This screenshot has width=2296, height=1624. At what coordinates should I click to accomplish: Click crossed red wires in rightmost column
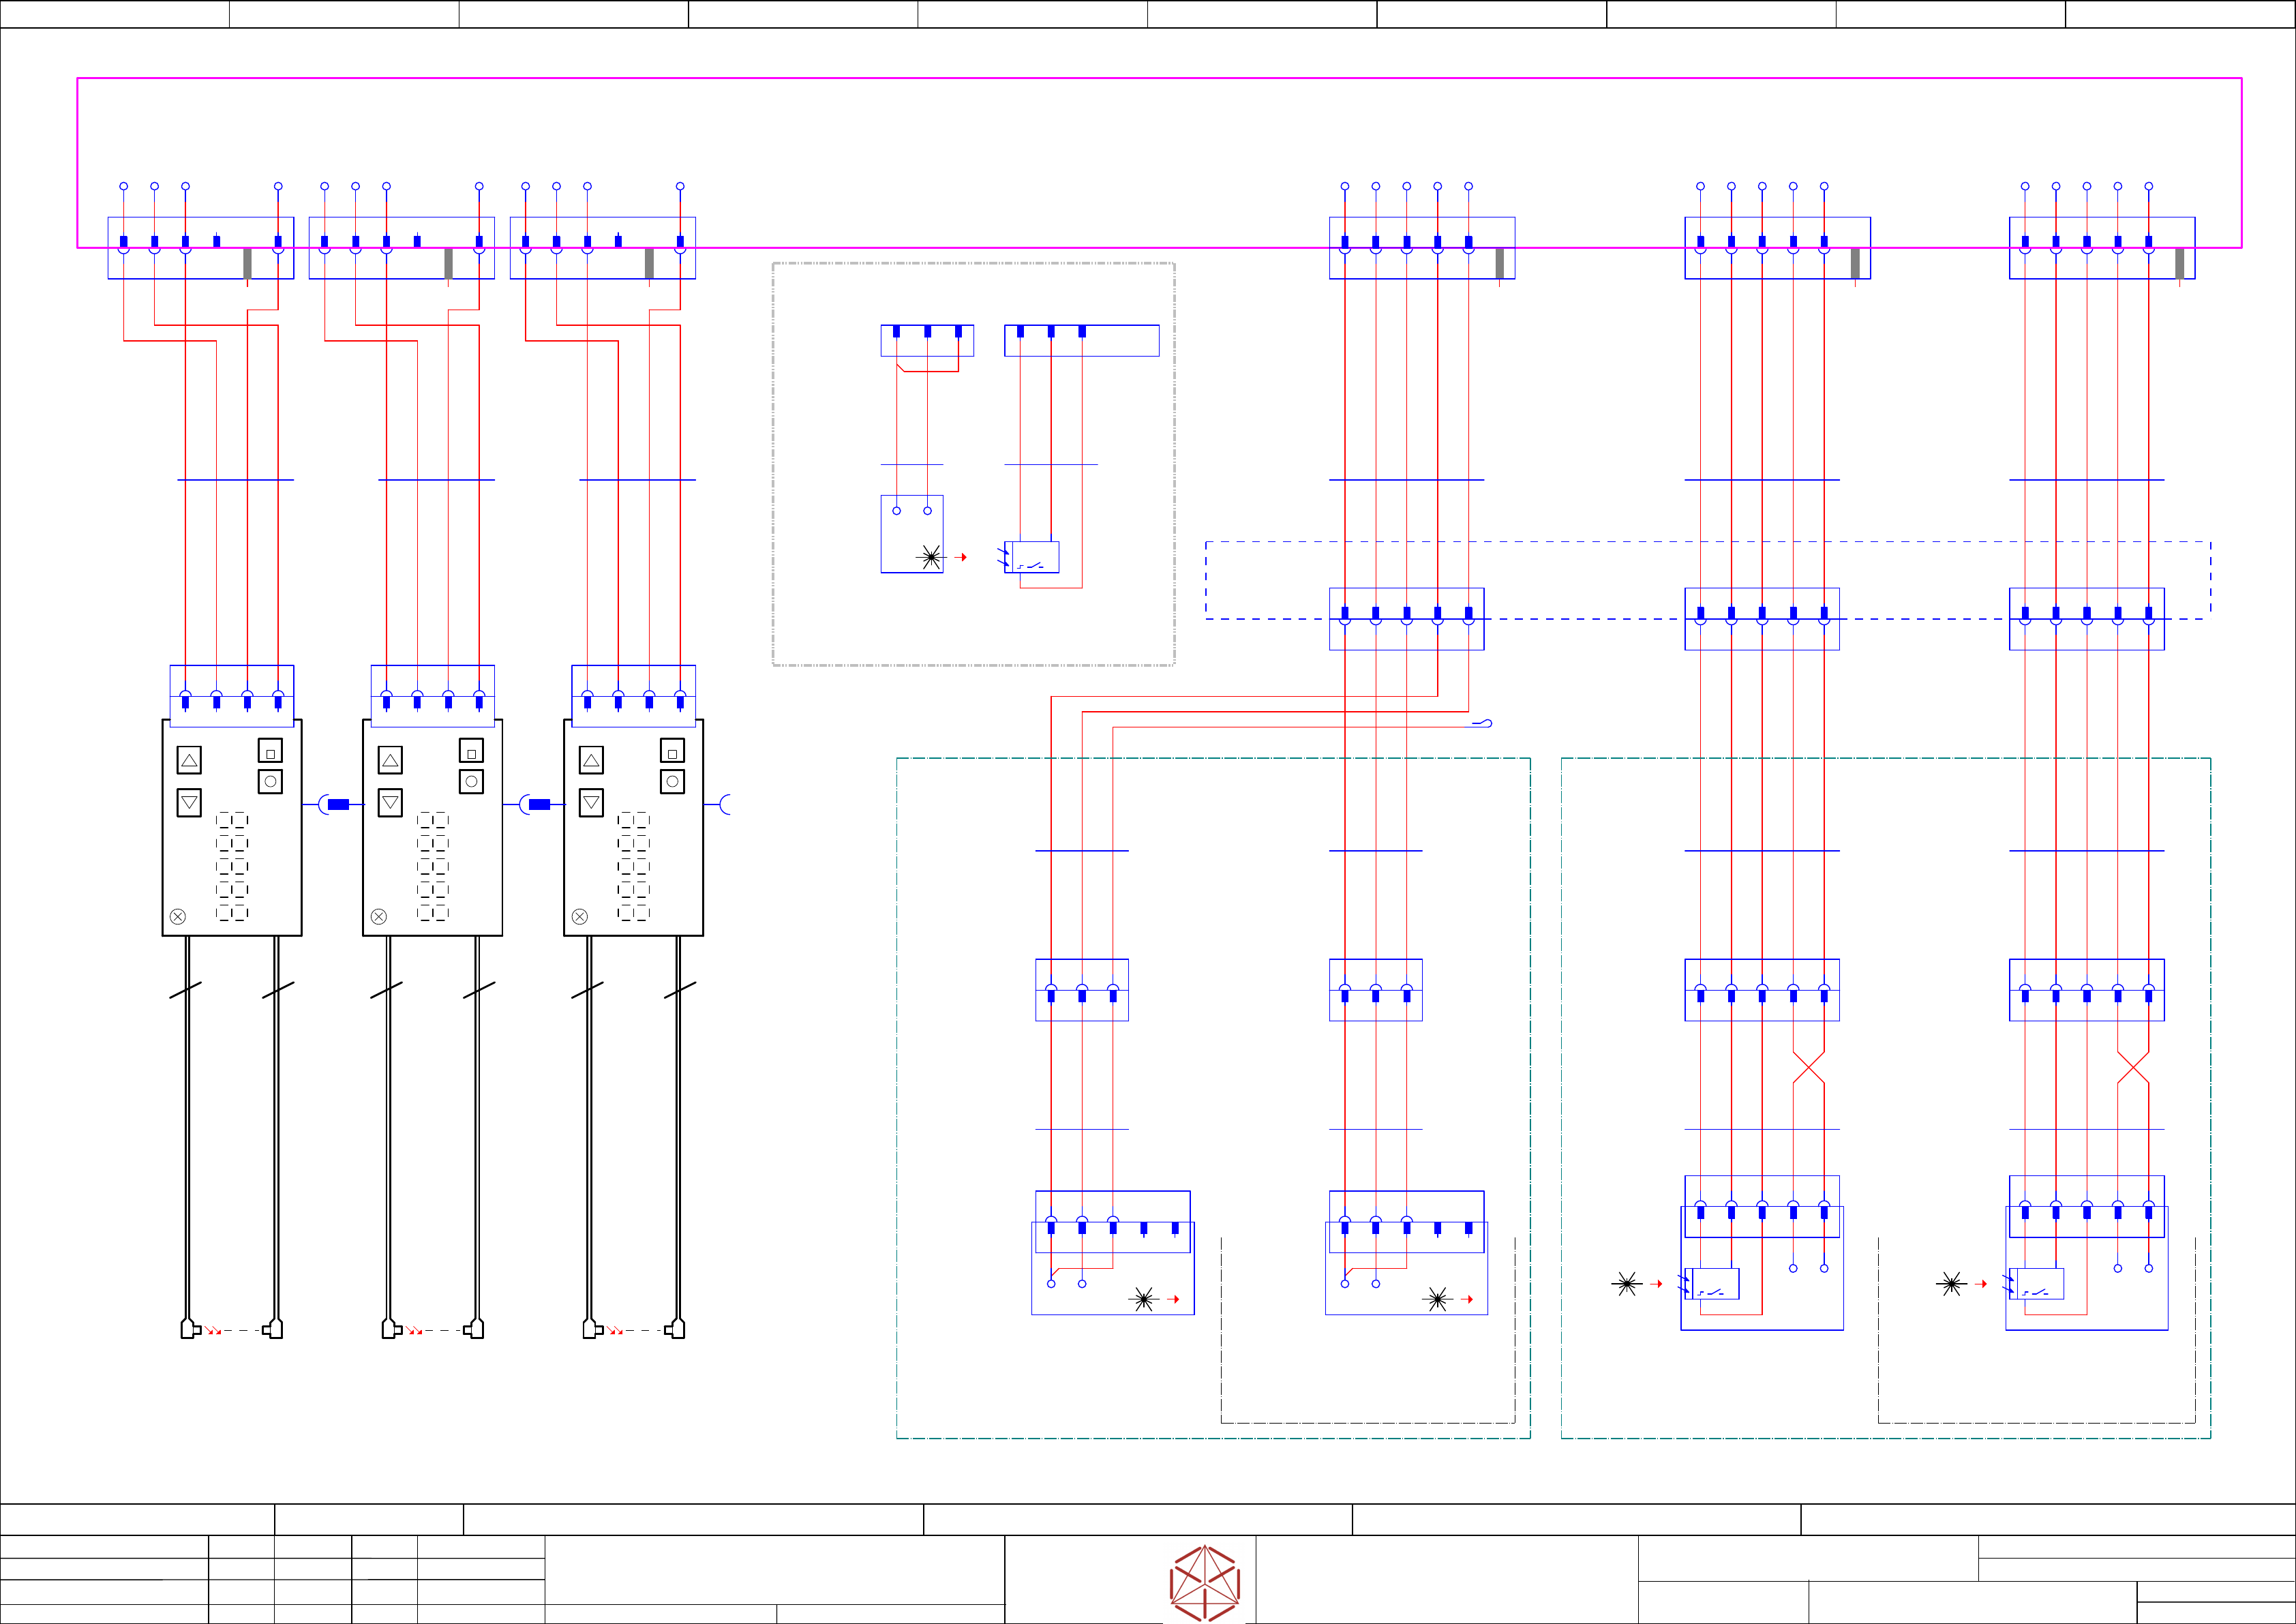2132,1068
